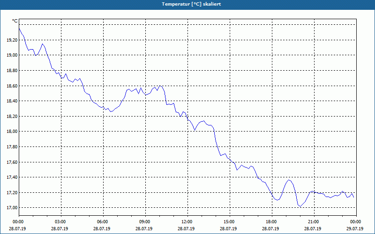The image size is (375, 234).
Task: Select the 17,80 y-axis label
Action: point(12,147)
